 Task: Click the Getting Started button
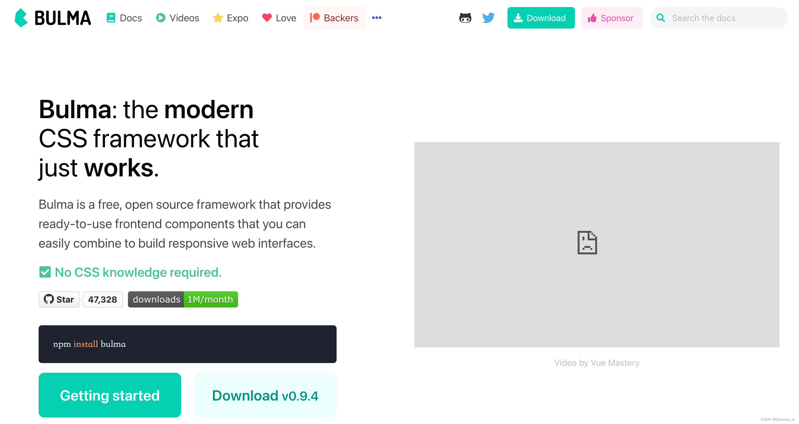coord(109,395)
